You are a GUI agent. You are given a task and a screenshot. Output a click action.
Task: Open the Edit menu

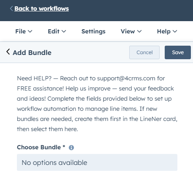click(57, 31)
